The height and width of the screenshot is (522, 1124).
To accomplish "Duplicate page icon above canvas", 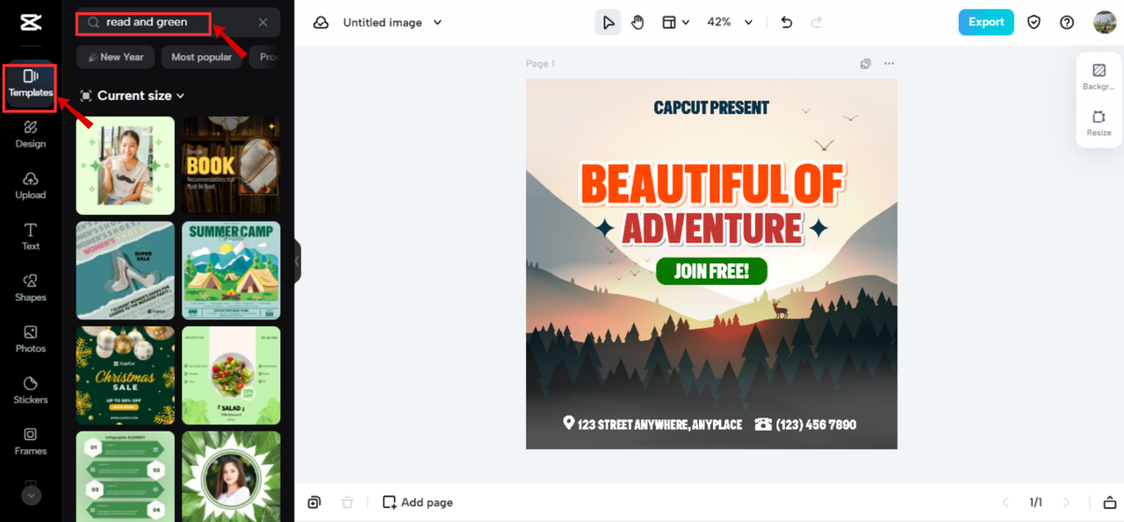I will click(x=866, y=64).
